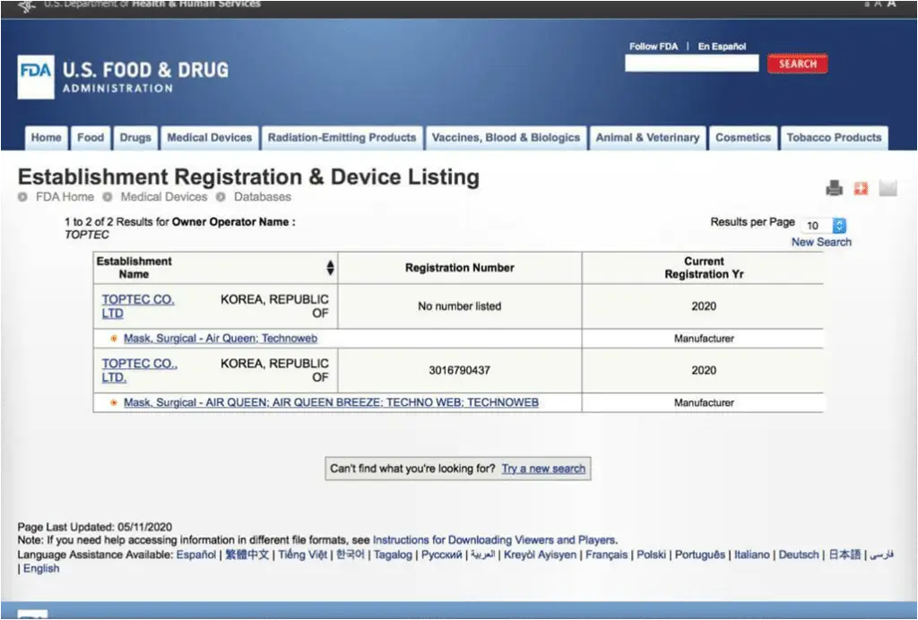Image resolution: width=918 pixels, height=620 pixels.
Task: Click Databases breadcrumb
Action: click(x=263, y=197)
